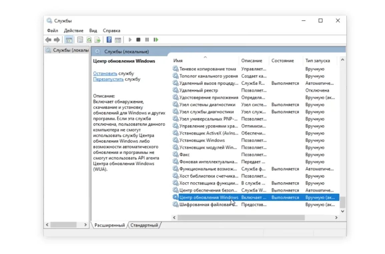Click the gear icon of Удаленный реестр

point(175,90)
